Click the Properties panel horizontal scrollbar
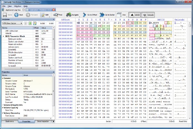Viewport: 193px width, 129px height. [27, 118]
